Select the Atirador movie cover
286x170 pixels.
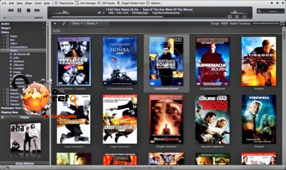pos(259,61)
